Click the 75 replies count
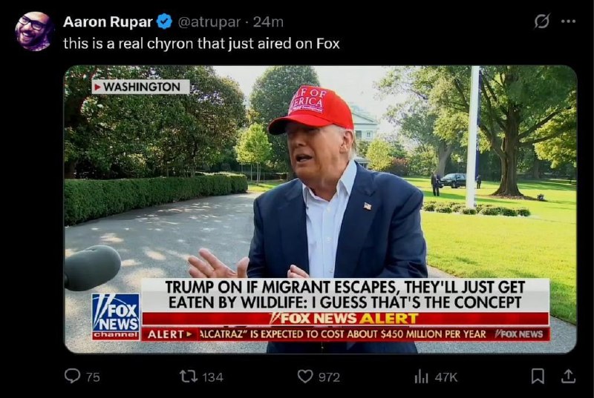 click(x=93, y=377)
